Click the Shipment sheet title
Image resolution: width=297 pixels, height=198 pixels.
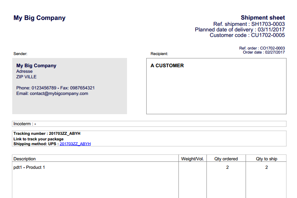click(x=263, y=18)
